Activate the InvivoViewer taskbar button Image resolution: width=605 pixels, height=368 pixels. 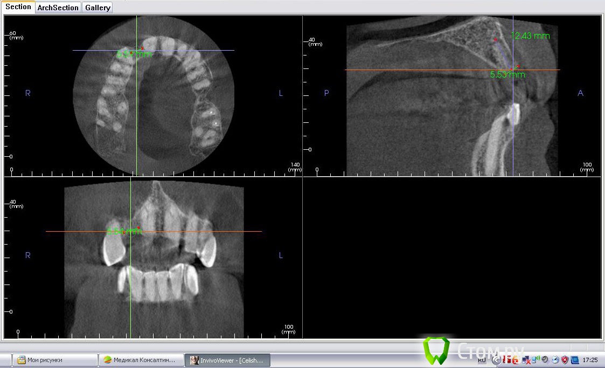(x=227, y=360)
